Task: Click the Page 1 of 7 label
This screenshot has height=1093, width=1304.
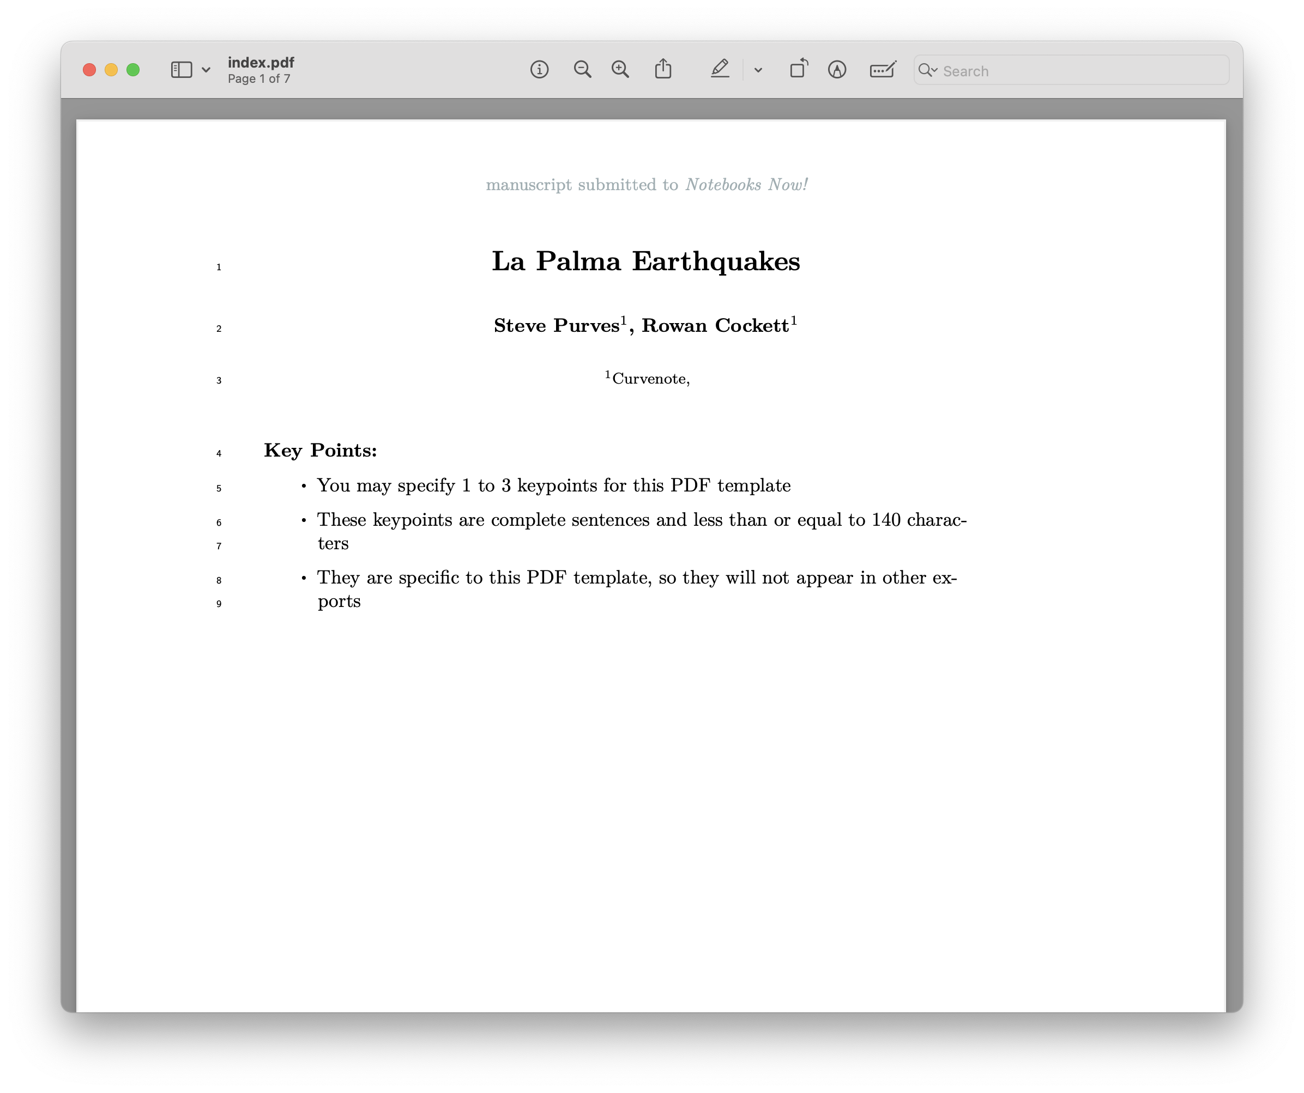Action: pyautogui.click(x=259, y=78)
